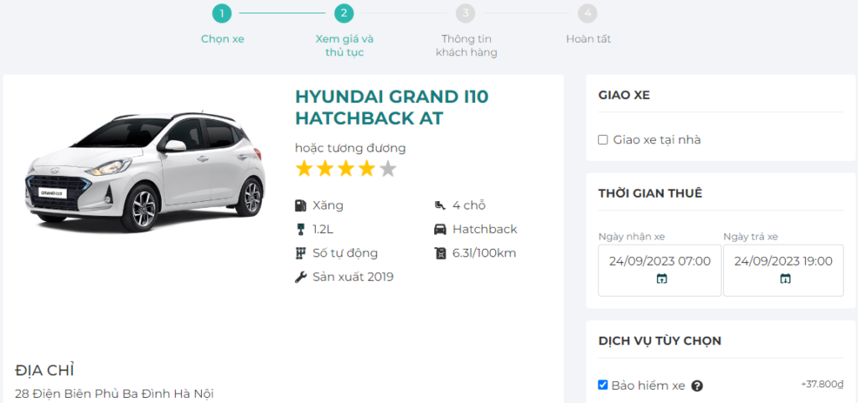Click the gearbox icon beside Số tự động

point(301,253)
